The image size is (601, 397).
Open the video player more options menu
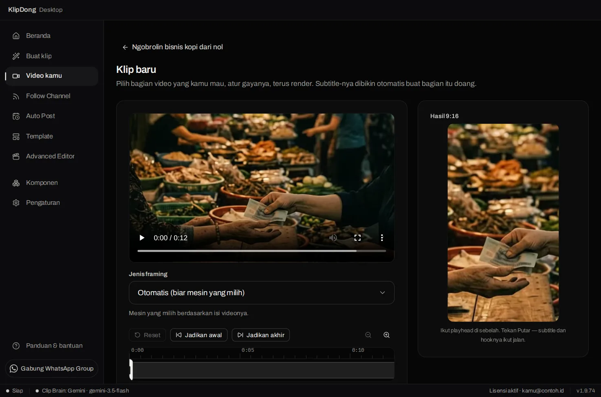382,238
